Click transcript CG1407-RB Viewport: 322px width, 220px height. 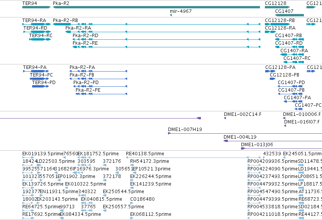289,39
